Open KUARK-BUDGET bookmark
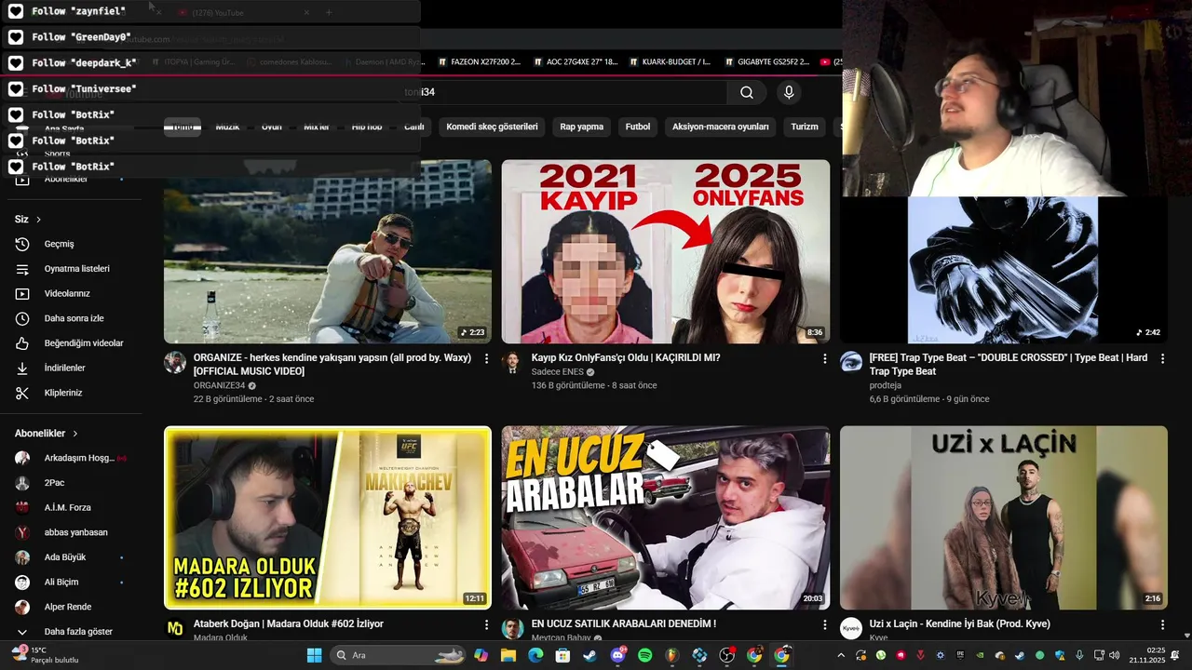This screenshot has width=1192, height=670. pyautogui.click(x=670, y=62)
